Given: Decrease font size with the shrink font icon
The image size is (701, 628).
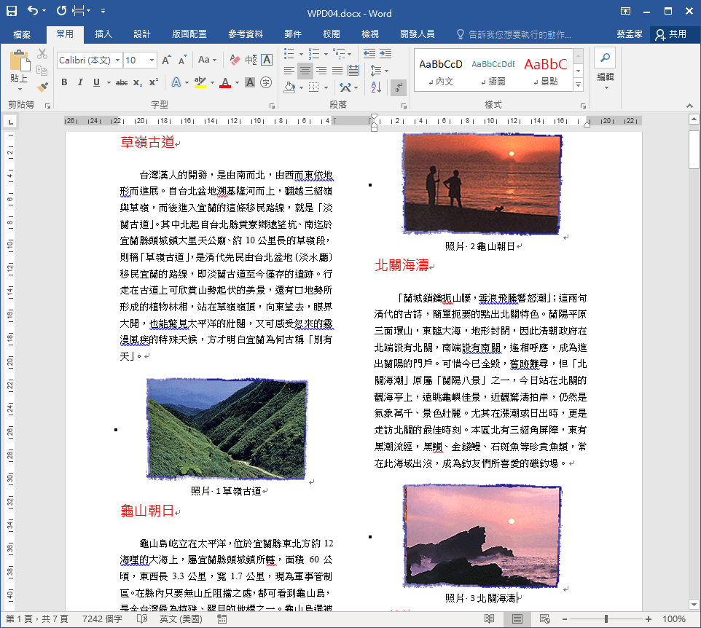Looking at the screenshot, I should click(x=182, y=60).
